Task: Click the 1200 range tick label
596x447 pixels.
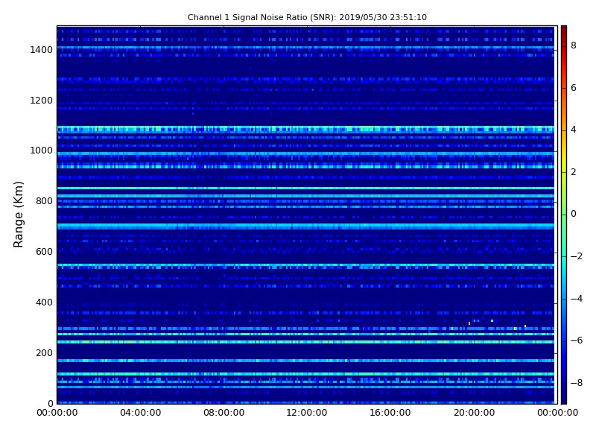Action: click(42, 101)
